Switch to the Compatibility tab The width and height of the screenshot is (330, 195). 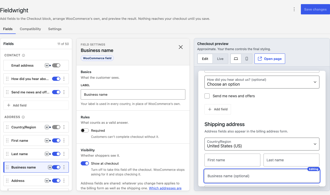click(30, 29)
